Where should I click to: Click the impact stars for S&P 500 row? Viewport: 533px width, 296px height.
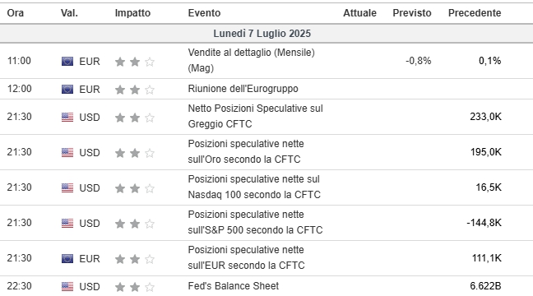135,224
